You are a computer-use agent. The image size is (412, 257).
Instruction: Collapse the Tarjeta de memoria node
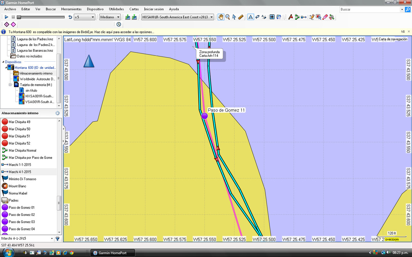pyautogui.click(x=10, y=85)
